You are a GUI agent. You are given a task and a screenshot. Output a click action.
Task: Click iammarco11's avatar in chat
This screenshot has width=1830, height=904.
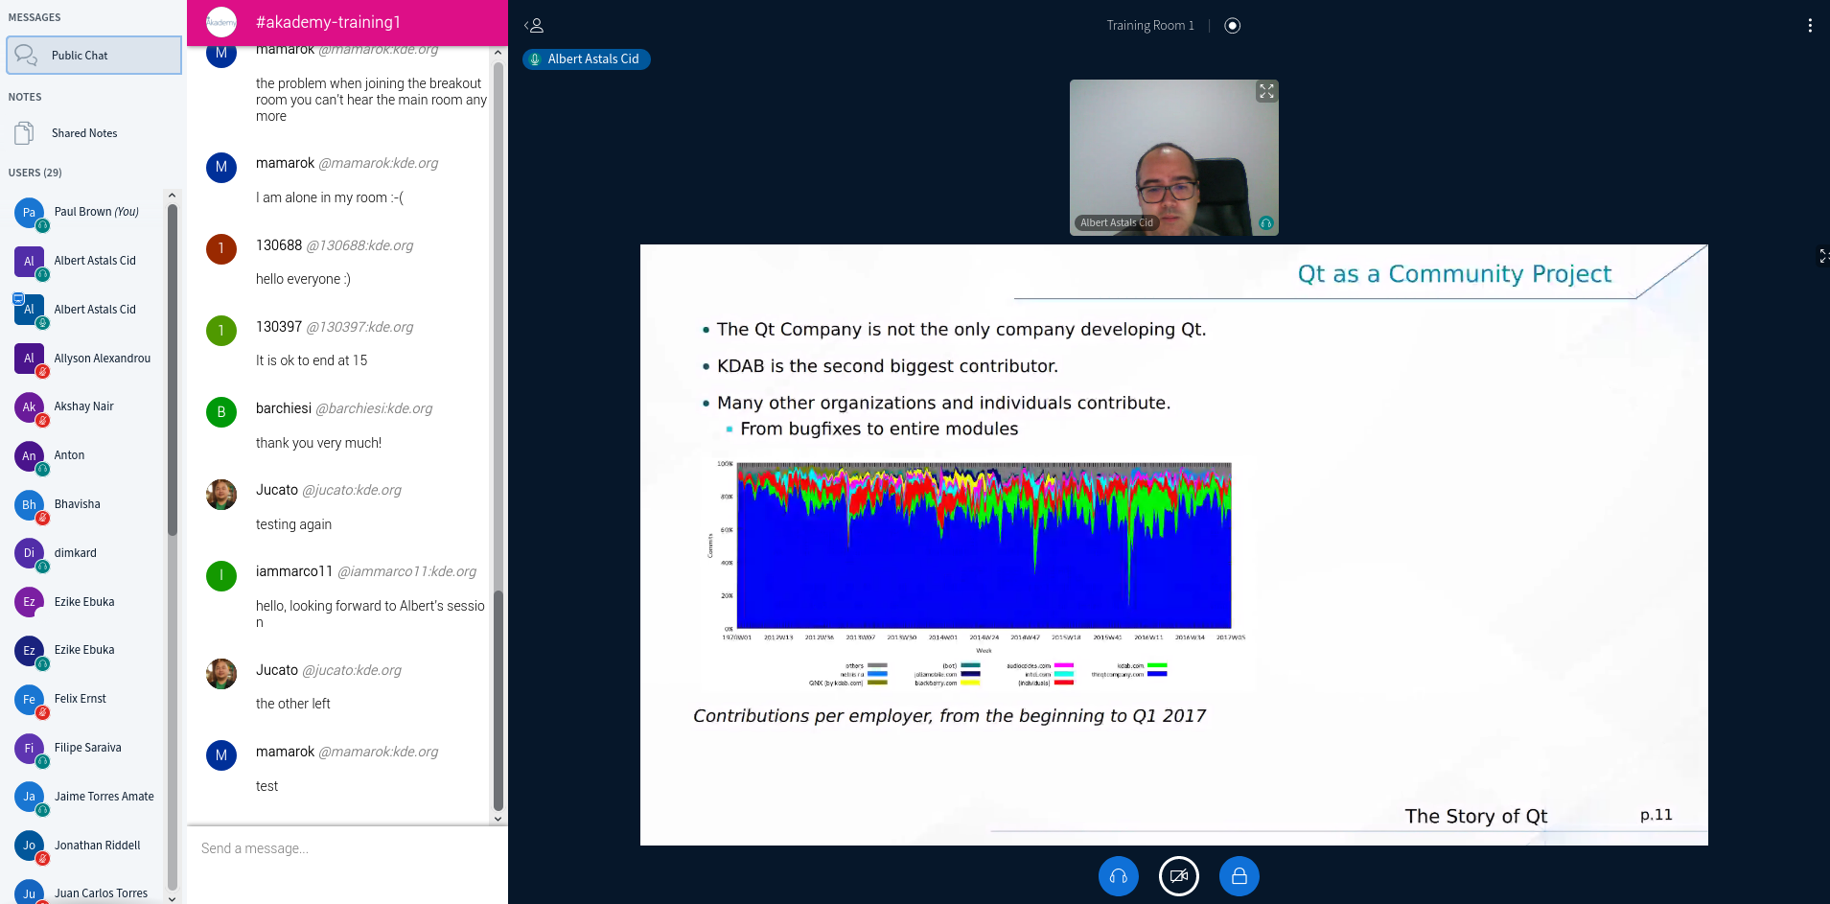[221, 576]
